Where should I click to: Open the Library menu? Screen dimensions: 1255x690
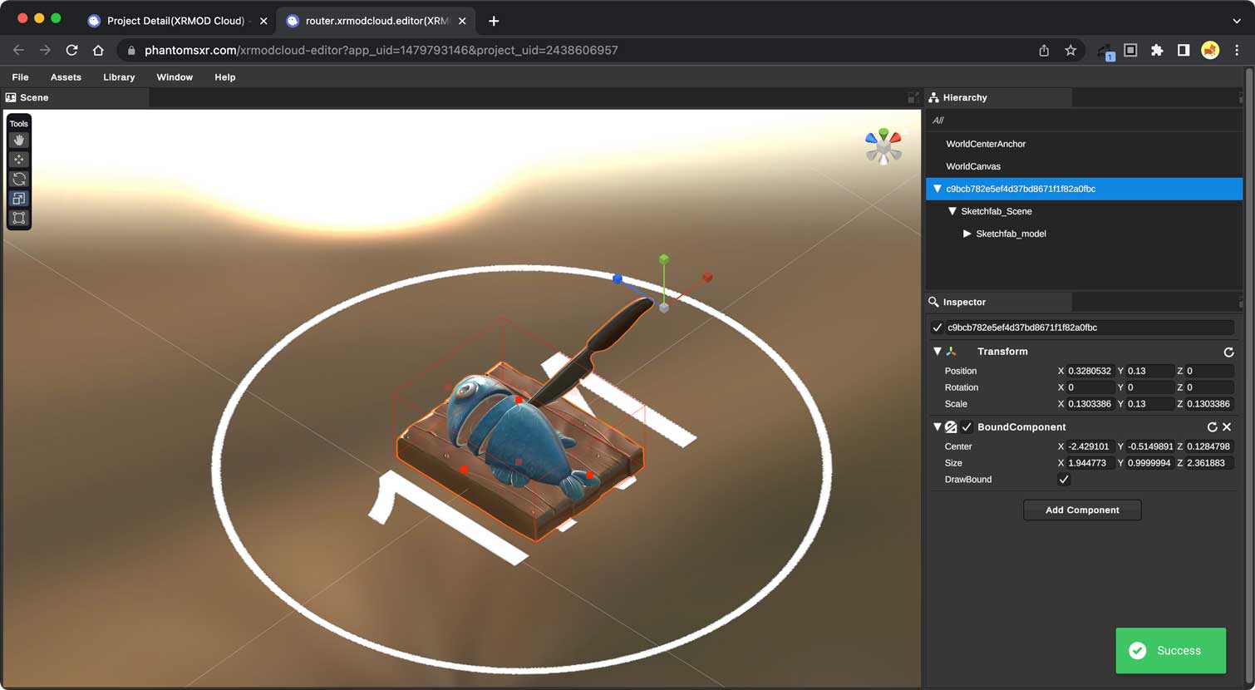point(119,77)
